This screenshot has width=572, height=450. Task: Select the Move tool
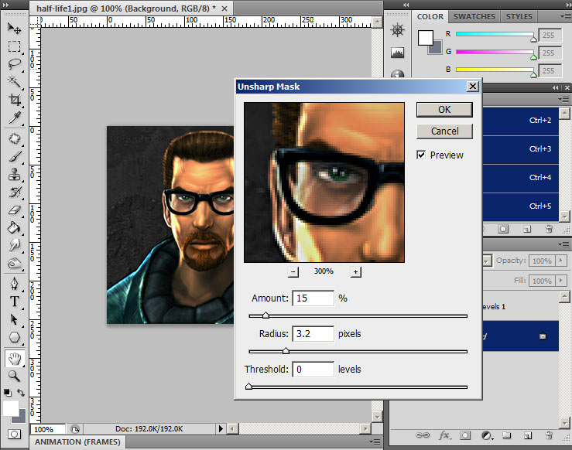point(14,29)
